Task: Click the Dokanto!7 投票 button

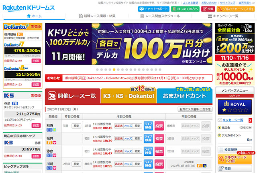Action: [36, 61]
